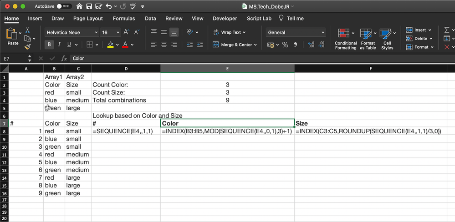Viewport: 455px width, 222px height.
Task: Increase decimal places
Action: pos(312,45)
